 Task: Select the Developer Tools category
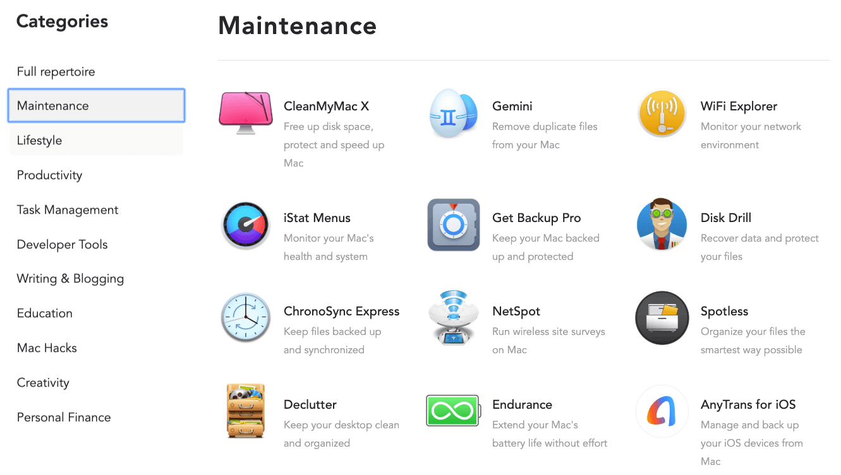point(62,244)
